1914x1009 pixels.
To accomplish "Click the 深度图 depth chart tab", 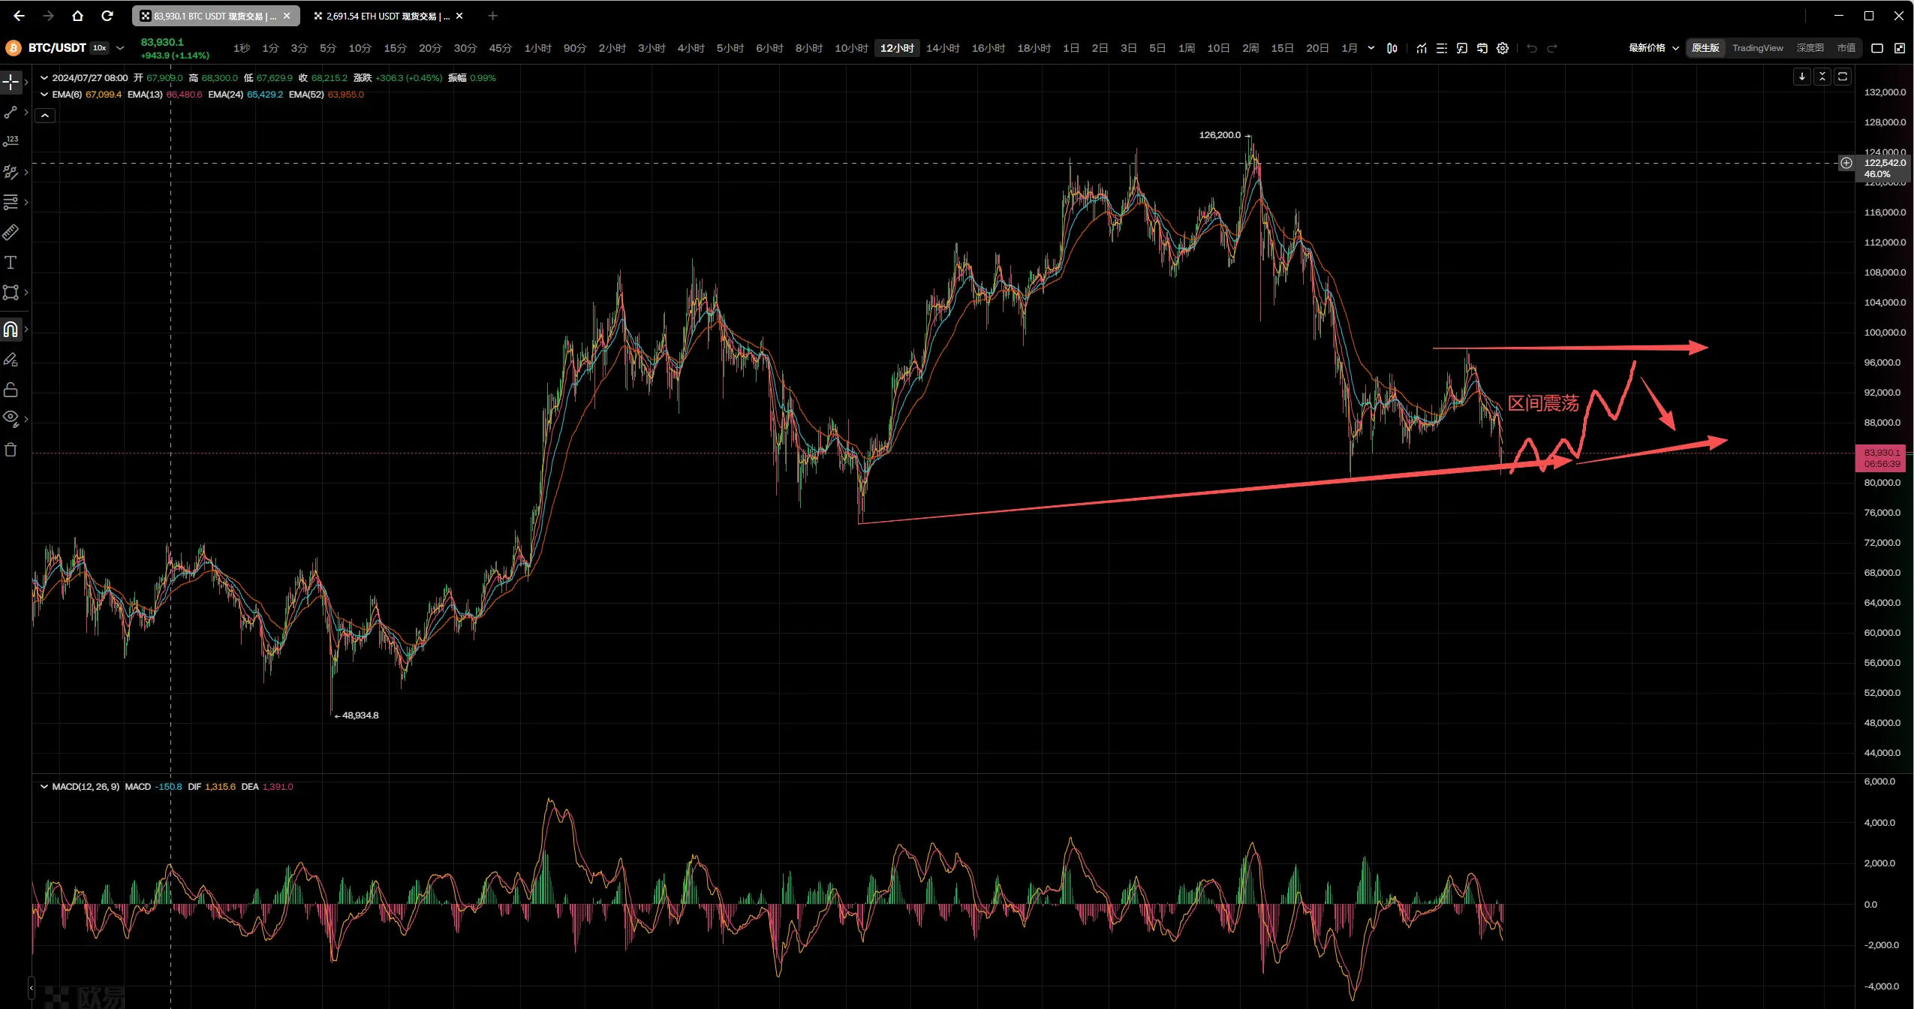I will tap(1810, 48).
